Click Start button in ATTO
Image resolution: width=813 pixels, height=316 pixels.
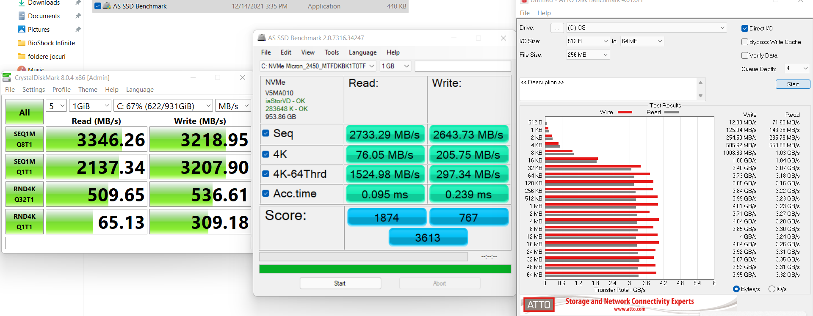(x=793, y=84)
